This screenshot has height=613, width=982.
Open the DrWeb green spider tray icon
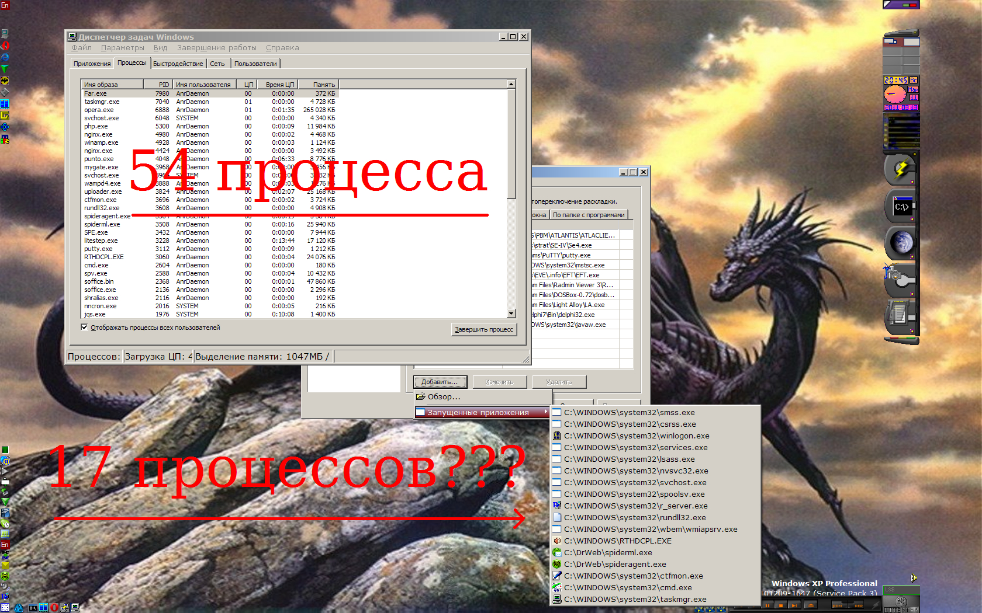pyautogui.click(x=5, y=576)
